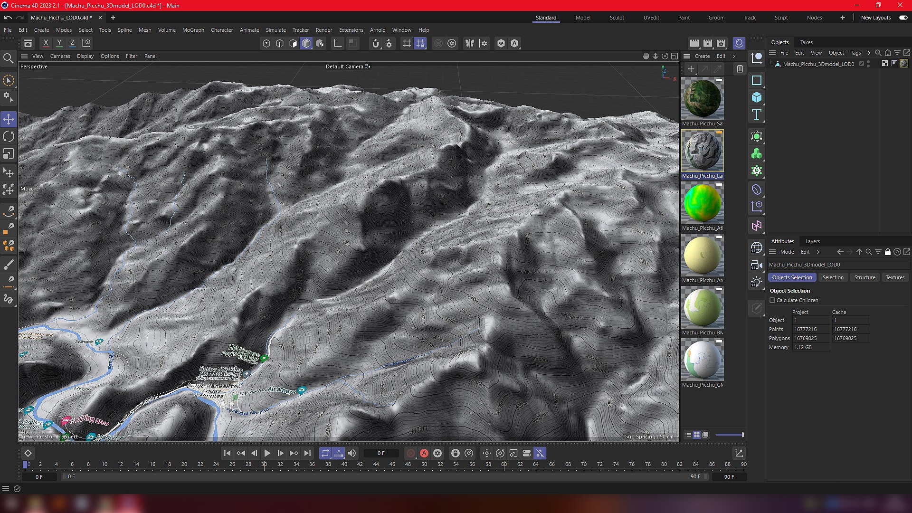Open viewport hamburger menu

[x=24, y=56]
